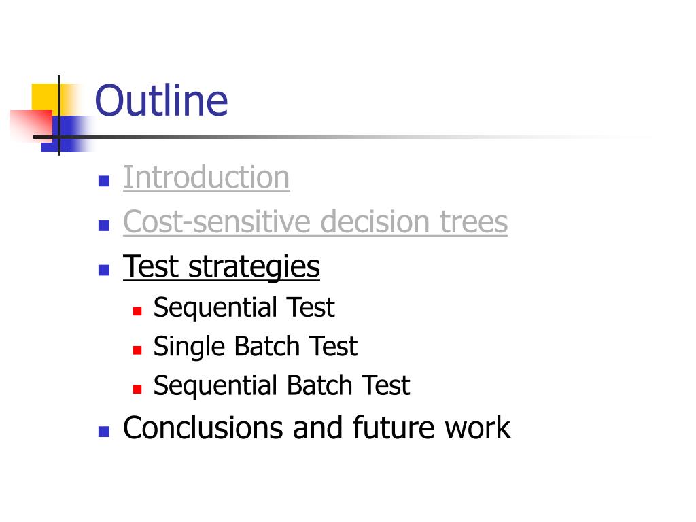This screenshot has height=522, width=696.
Task: Click blue bullet beside Introduction
Action: [x=104, y=181]
